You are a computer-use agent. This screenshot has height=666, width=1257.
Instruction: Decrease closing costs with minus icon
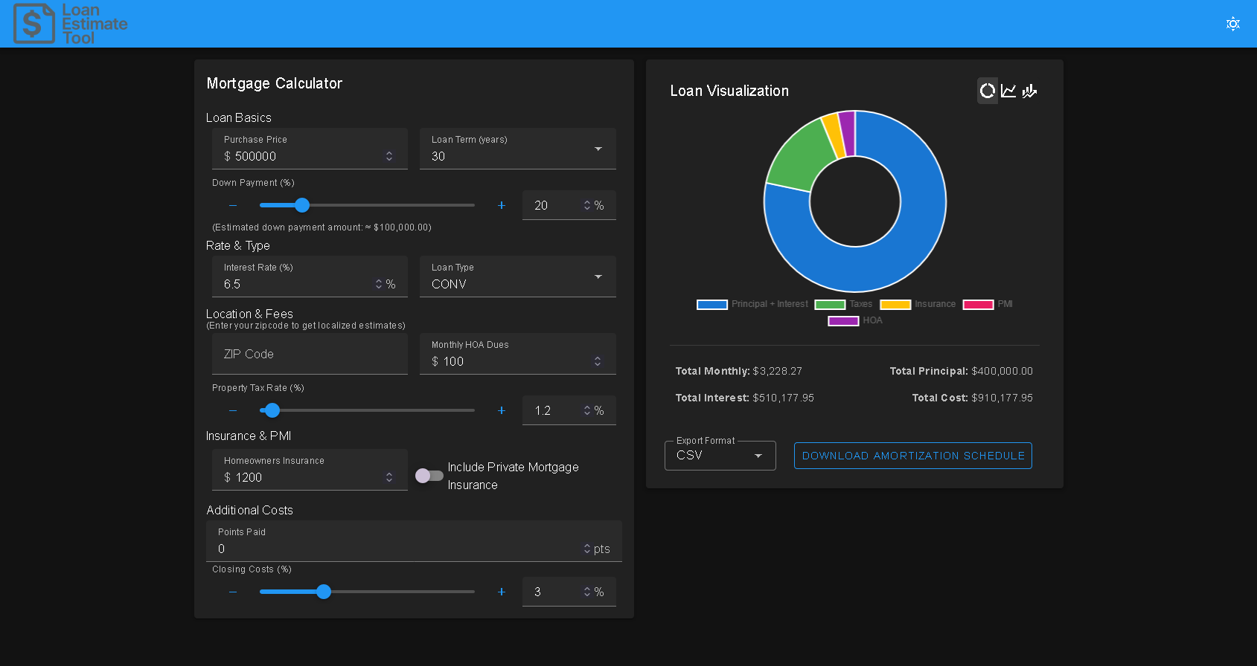click(x=233, y=592)
